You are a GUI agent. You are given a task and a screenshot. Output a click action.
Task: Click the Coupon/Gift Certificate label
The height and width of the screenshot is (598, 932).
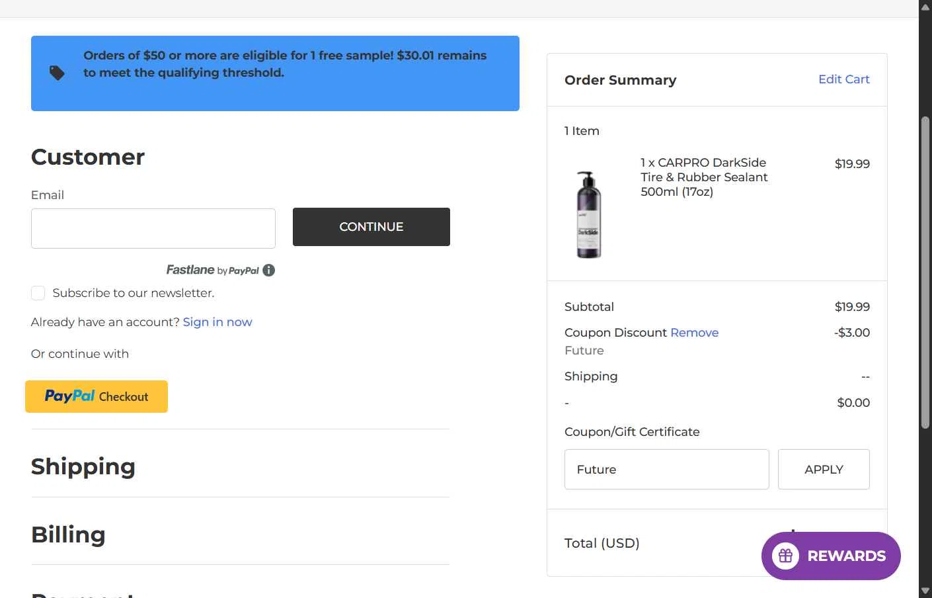tap(632, 432)
